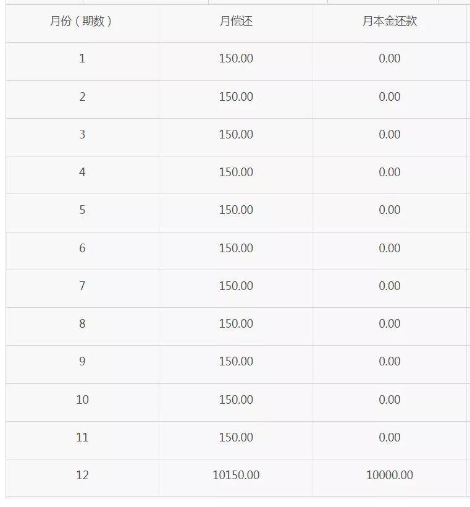The image size is (470, 507).
Task: Click 0.00 principal in period 9 row
Action: point(390,361)
